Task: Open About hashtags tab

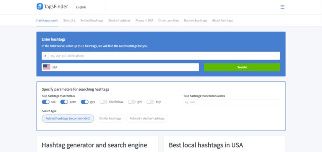Action: [x=223, y=20]
